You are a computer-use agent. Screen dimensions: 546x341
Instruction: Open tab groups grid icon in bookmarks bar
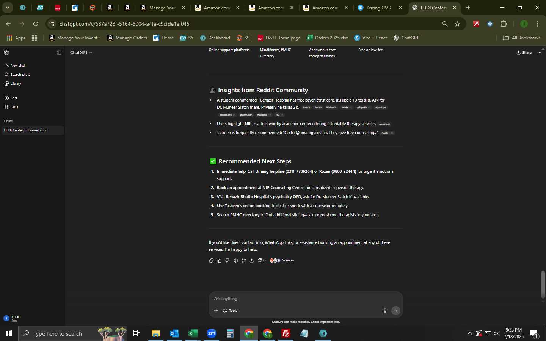pos(35,38)
